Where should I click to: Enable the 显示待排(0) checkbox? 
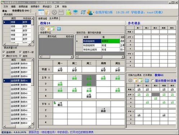(x=153, y=81)
